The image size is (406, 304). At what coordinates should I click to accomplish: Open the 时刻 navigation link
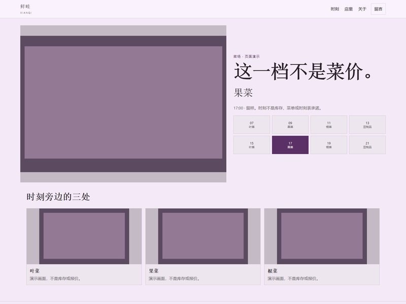pyautogui.click(x=334, y=9)
